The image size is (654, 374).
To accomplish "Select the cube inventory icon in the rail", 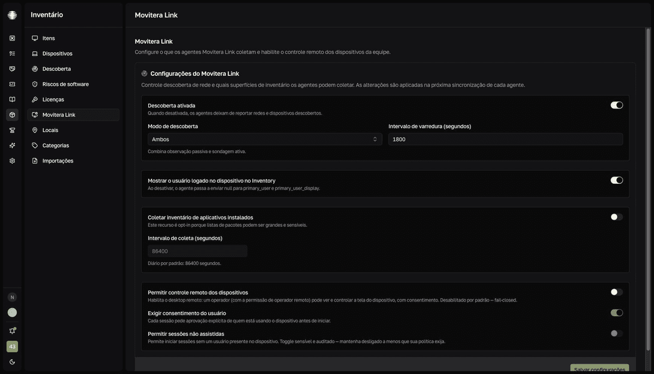I will [x=12, y=115].
